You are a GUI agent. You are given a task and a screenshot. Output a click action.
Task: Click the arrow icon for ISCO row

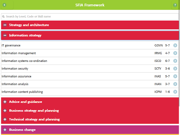pos(175,61)
